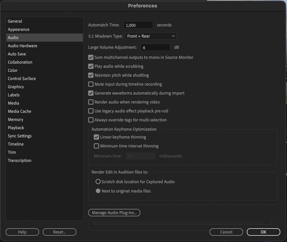
Task: Open Auto Save preferences
Action: pos(17,54)
